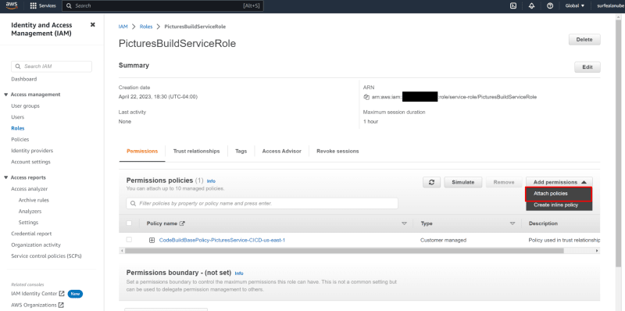Screen dimensions: 625x311
Task: Click the Customer managed type cell
Action: point(443,241)
